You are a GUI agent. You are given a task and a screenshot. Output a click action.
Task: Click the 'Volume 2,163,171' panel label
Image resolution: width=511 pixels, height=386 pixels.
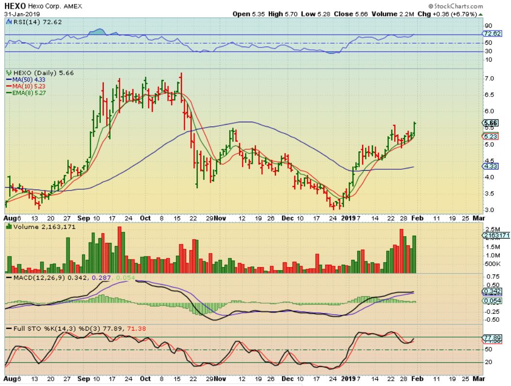[44, 226]
